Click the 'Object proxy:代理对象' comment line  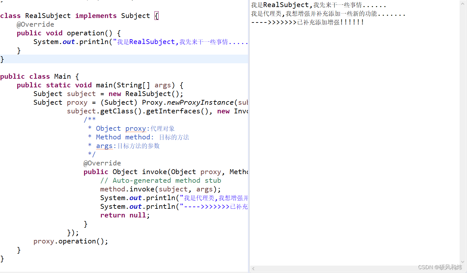pyautogui.click(x=131, y=128)
